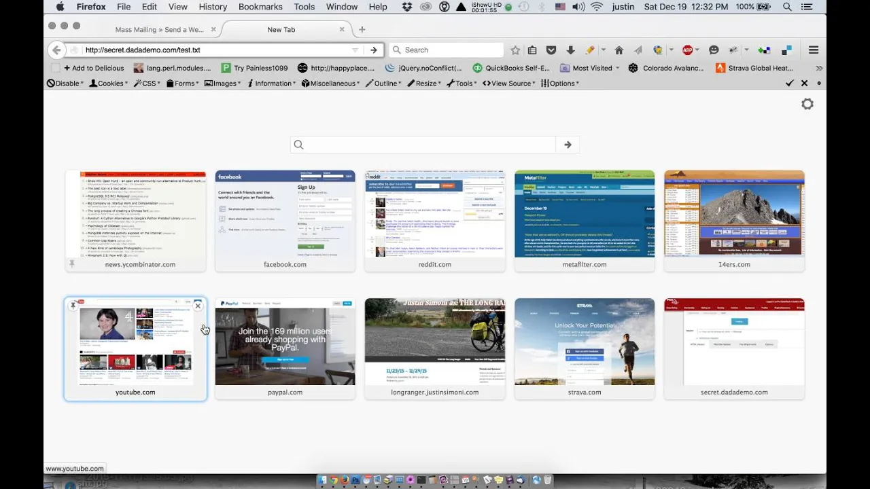Screen dimensions: 870x489
Task: Expand the Forms dropdown
Action: (x=182, y=83)
